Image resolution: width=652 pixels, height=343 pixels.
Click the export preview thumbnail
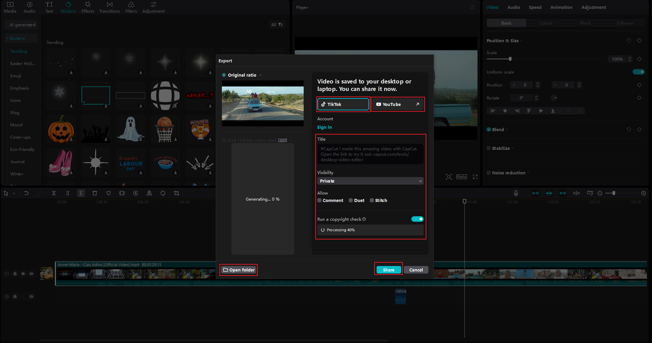(263, 103)
